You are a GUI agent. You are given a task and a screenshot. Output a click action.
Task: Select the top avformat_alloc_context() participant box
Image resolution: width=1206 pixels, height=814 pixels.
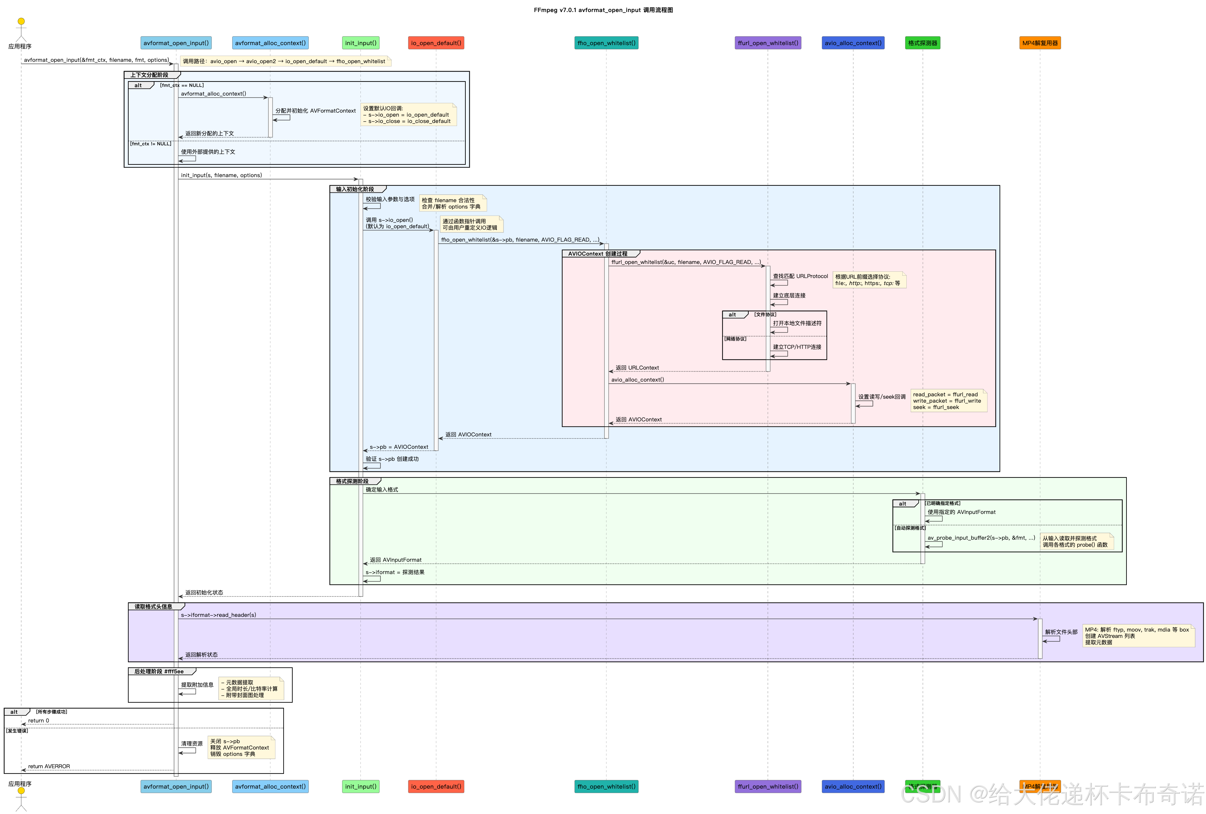click(270, 43)
